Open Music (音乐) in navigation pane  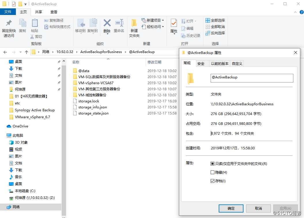(x=16, y=177)
